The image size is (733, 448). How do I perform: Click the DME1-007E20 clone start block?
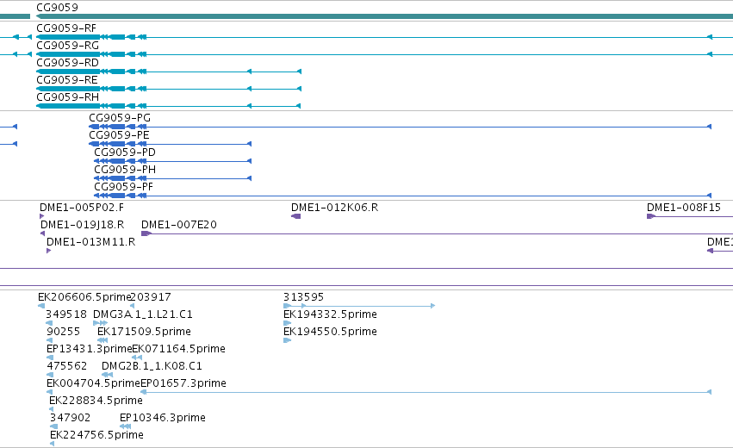(x=146, y=233)
